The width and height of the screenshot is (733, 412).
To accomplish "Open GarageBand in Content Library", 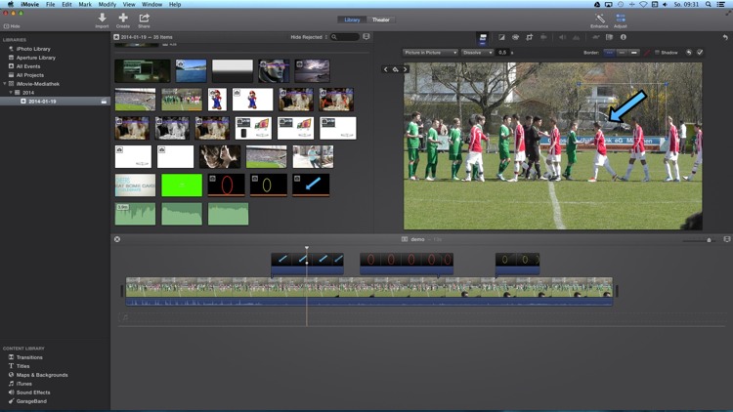I will click(x=31, y=401).
